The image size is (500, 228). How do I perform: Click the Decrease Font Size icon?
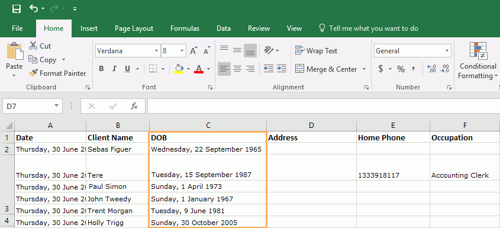[x=207, y=51]
